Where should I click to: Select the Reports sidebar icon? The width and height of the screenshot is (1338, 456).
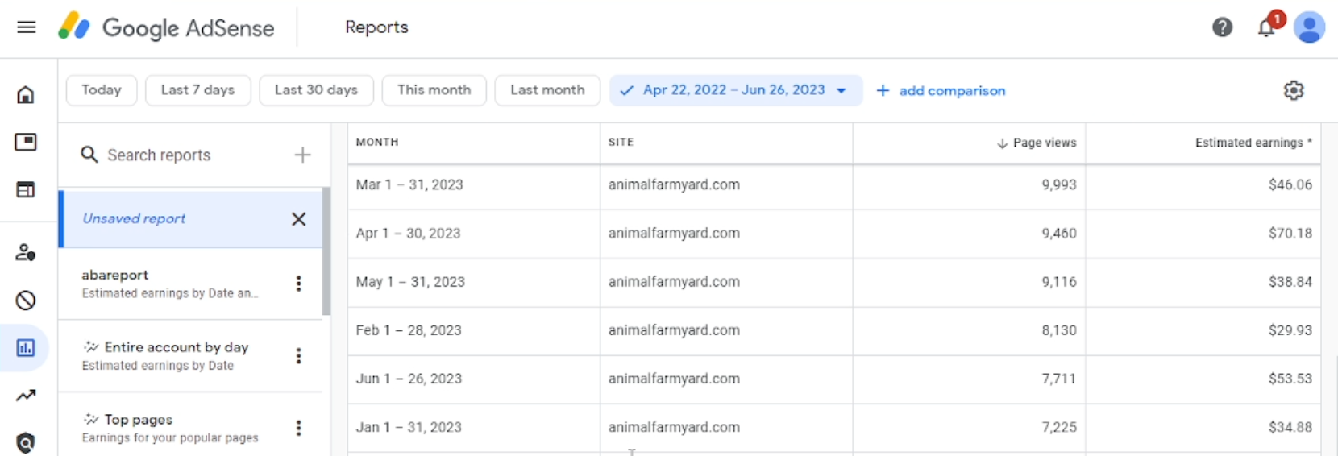point(26,348)
